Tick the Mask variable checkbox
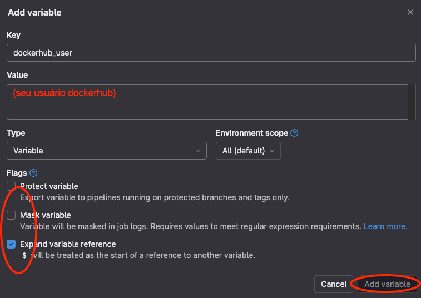Viewport: 421px width, 298px height. (11, 215)
